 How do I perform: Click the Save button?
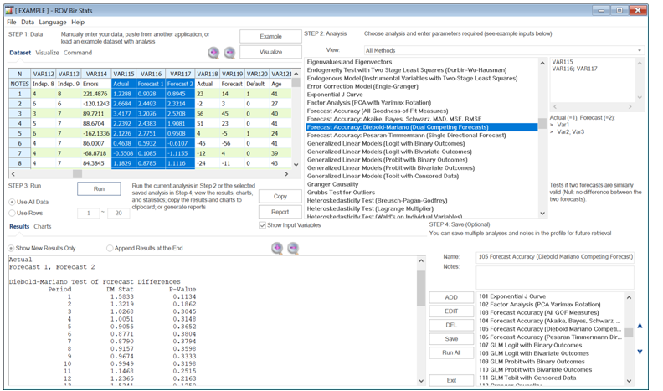tap(451, 339)
